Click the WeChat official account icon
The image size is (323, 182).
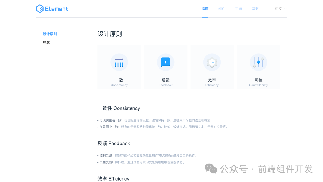211,169
